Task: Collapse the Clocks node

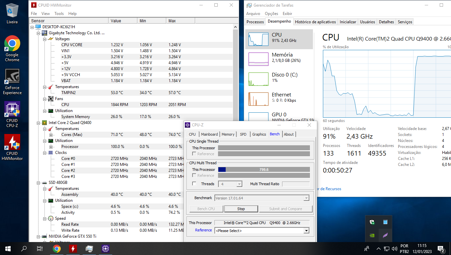Action: tap(44, 153)
